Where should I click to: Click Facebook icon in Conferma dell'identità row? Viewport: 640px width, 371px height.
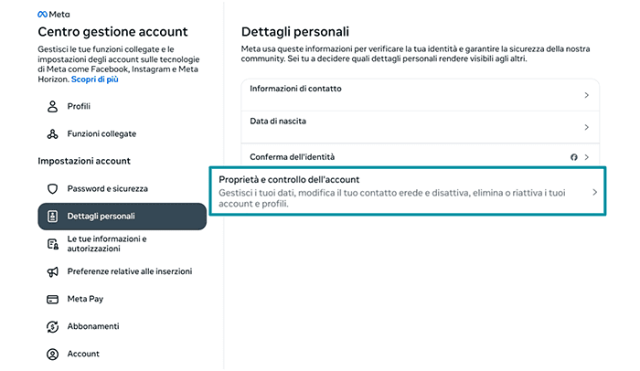point(573,157)
